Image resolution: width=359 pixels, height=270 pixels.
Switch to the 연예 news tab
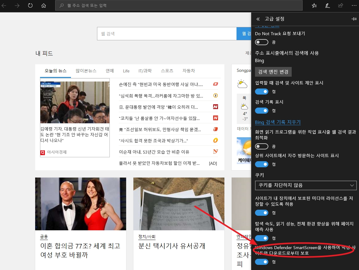[x=110, y=71]
